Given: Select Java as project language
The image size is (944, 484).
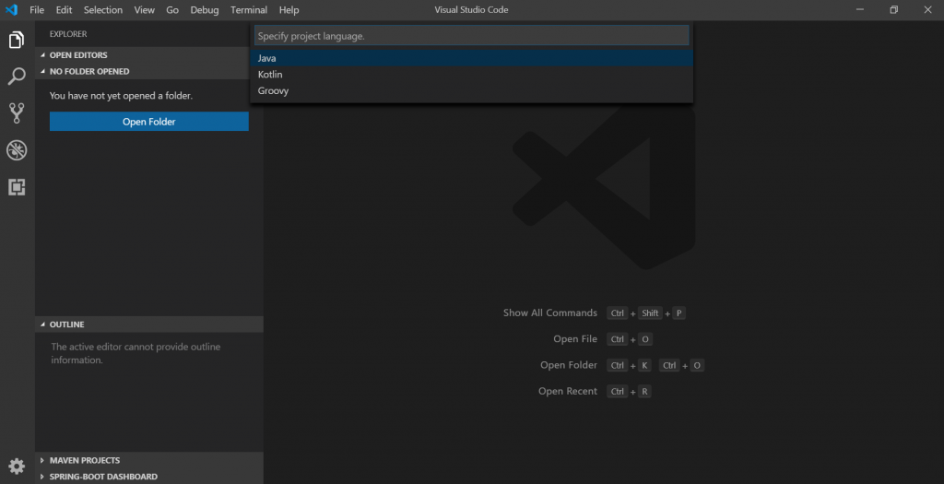Looking at the screenshot, I should (x=471, y=58).
